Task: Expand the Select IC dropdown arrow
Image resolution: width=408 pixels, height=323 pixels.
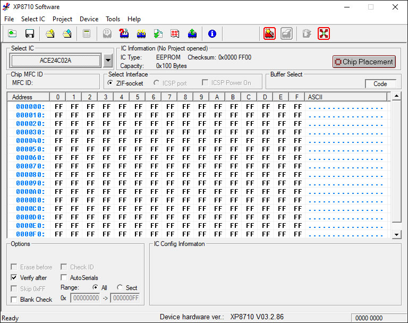Action: click(x=108, y=61)
